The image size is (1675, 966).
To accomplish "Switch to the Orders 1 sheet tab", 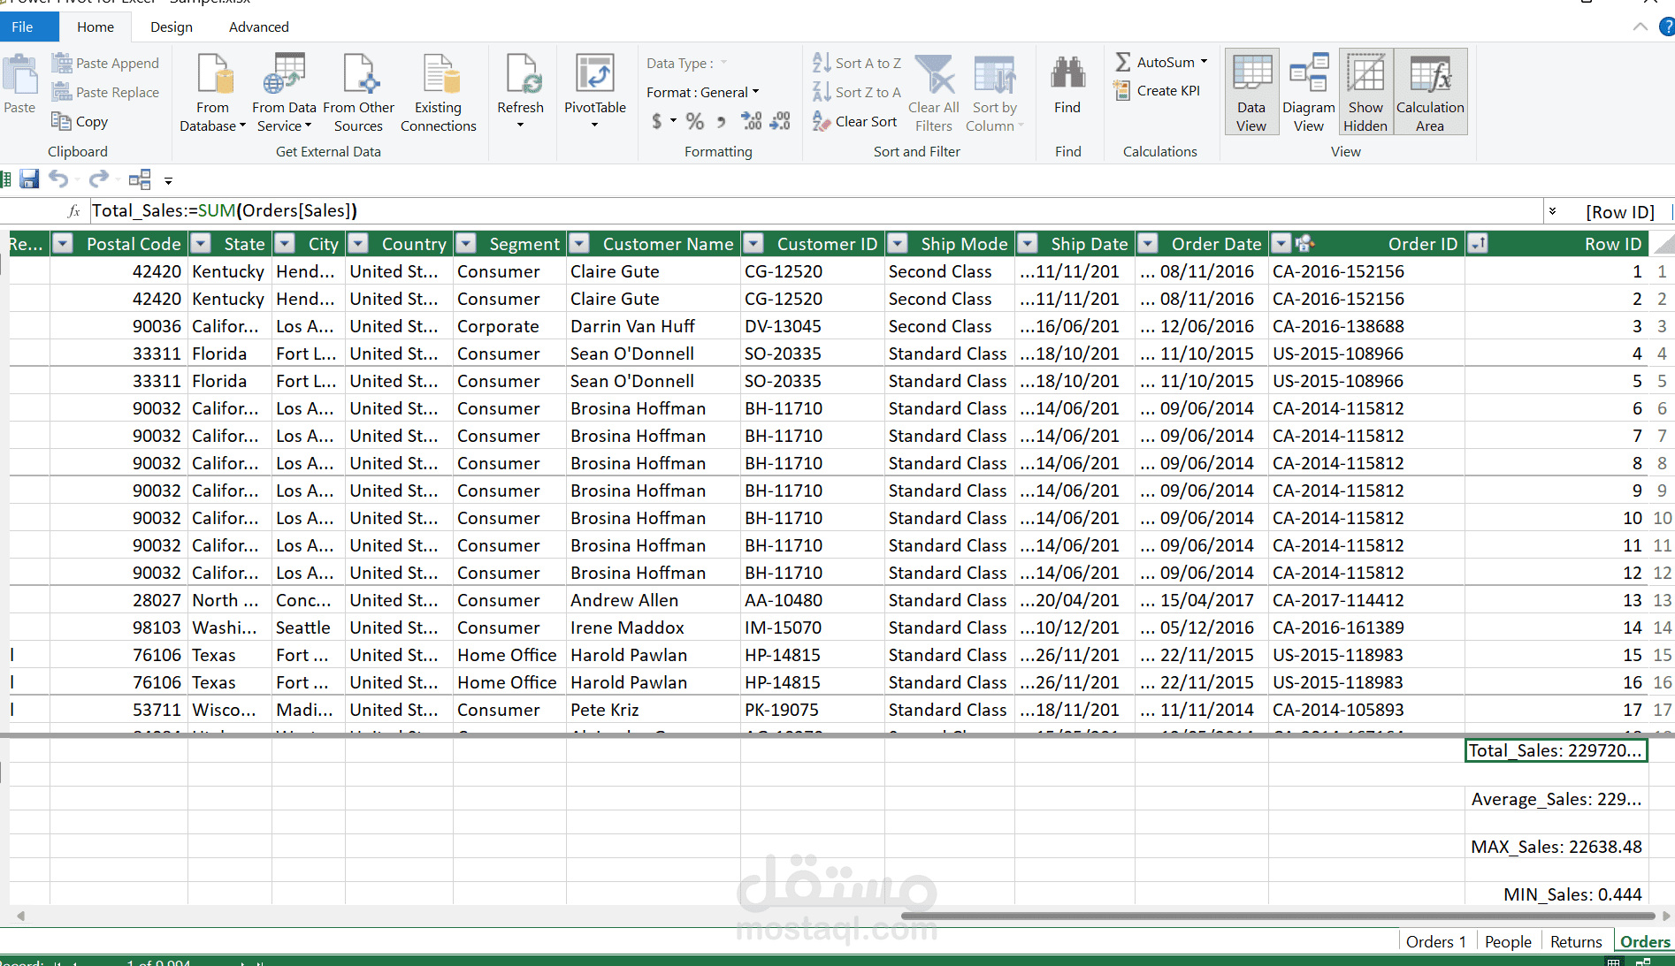I will [x=1436, y=941].
